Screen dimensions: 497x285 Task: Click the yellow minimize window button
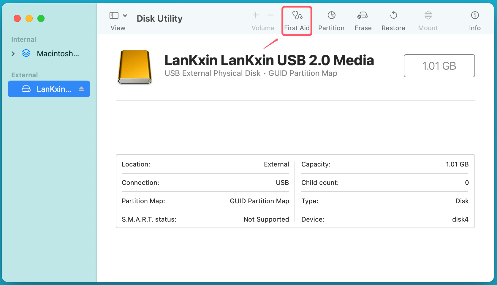[29, 18]
